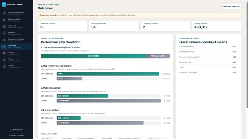248x139 pixels.
Task: Click the Purchase intention row
Action: tap(209, 52)
